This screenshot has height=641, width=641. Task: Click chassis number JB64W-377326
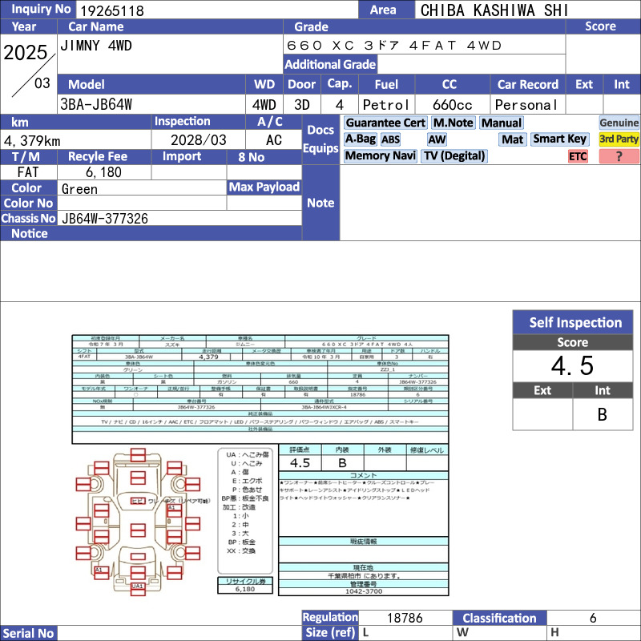pos(105,218)
